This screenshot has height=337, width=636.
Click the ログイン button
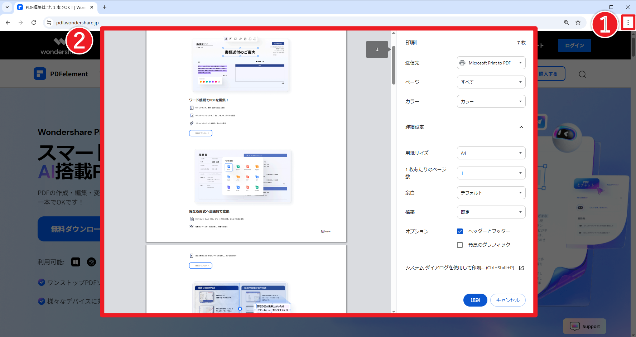(574, 45)
